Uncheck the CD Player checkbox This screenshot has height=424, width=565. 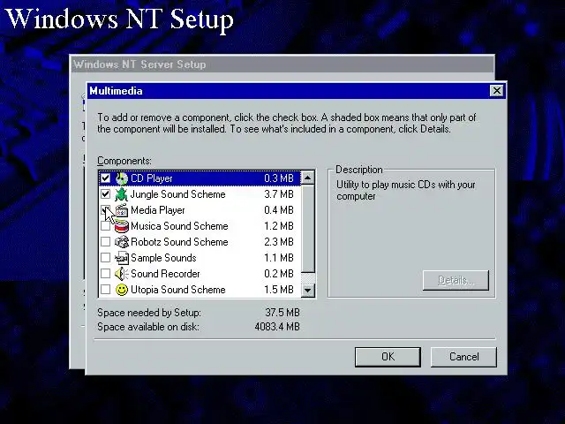click(105, 178)
